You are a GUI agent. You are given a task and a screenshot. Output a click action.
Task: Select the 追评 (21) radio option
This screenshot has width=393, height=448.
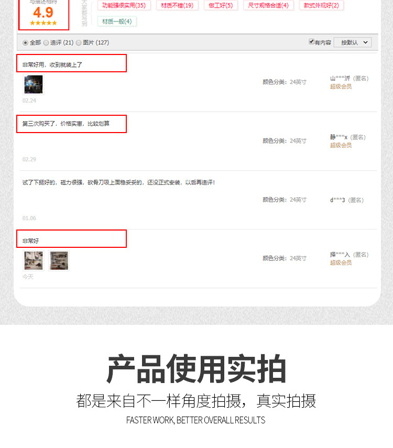coord(46,42)
